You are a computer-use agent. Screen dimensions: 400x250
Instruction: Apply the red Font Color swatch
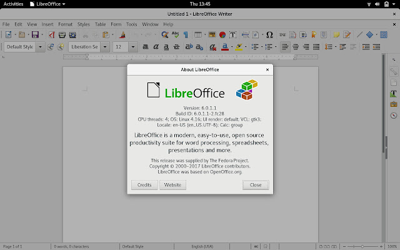[225, 47]
